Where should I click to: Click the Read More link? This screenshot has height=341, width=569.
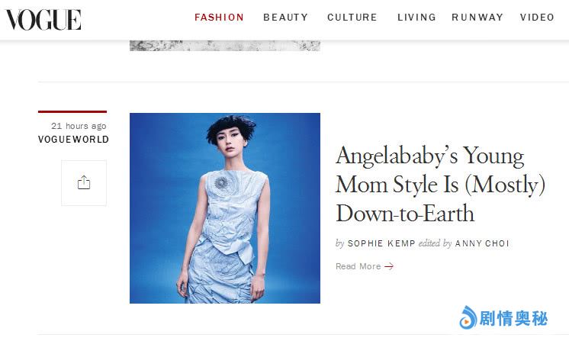[365, 266]
